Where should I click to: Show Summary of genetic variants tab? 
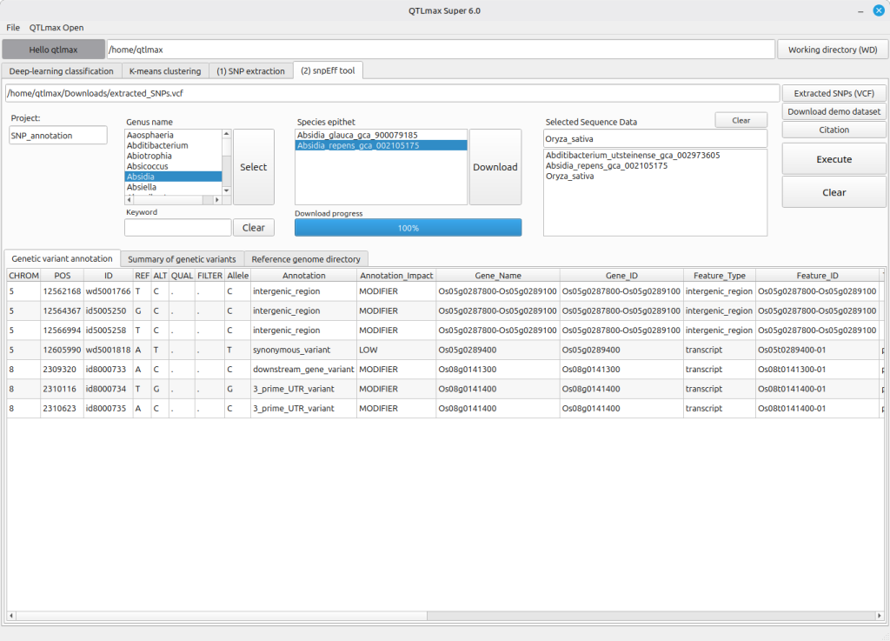(x=182, y=259)
